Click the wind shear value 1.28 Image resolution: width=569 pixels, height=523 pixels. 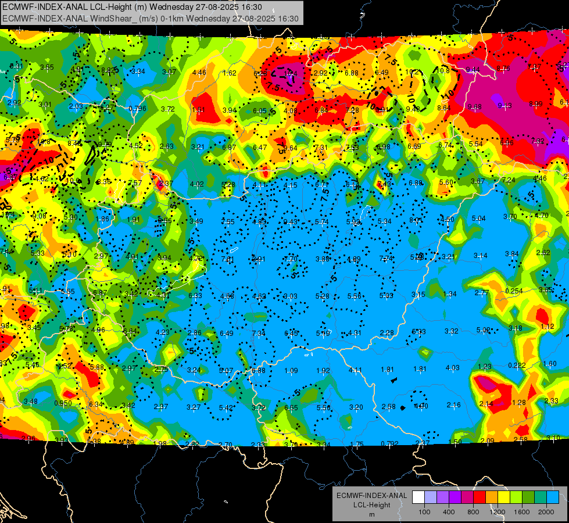(x=519, y=402)
